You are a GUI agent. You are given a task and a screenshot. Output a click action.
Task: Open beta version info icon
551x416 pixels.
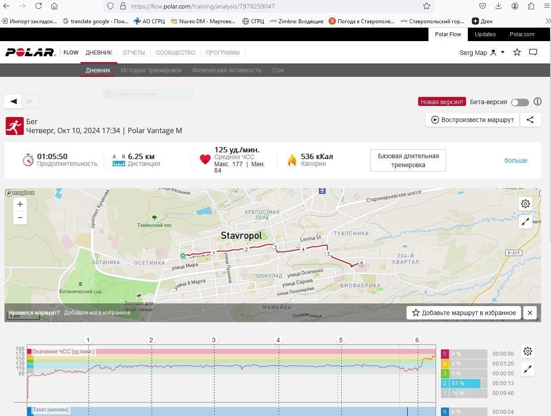pyautogui.click(x=538, y=102)
